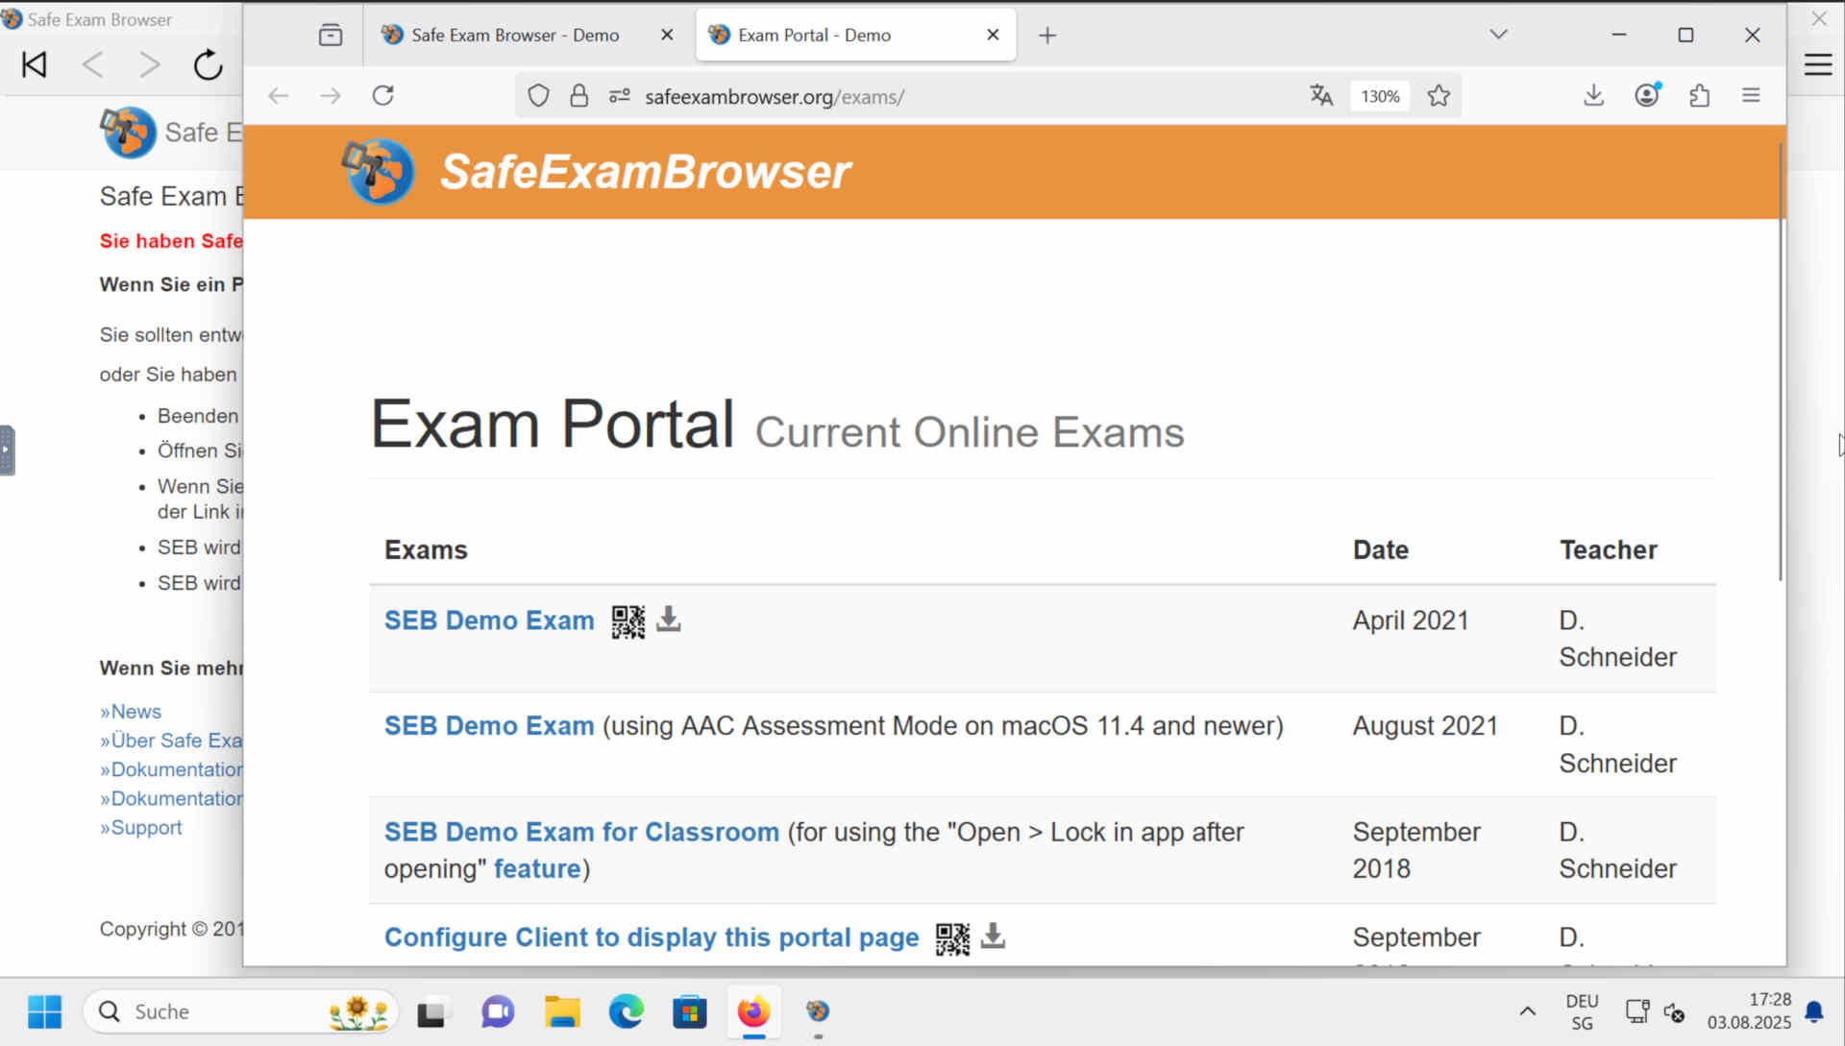This screenshot has width=1845, height=1046.
Task: Open Task View from the taskbar
Action: click(x=432, y=1012)
